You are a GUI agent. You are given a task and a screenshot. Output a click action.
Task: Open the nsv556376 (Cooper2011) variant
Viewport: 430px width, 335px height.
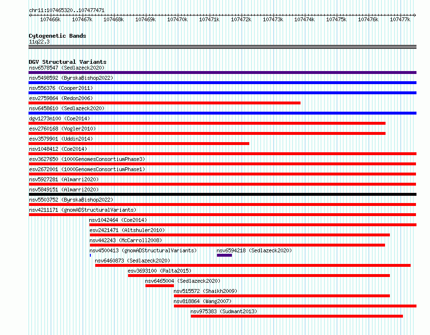coord(61,88)
